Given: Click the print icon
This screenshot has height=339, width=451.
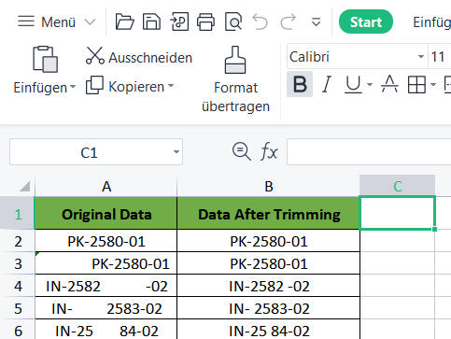Looking at the screenshot, I should pyautogui.click(x=205, y=21).
